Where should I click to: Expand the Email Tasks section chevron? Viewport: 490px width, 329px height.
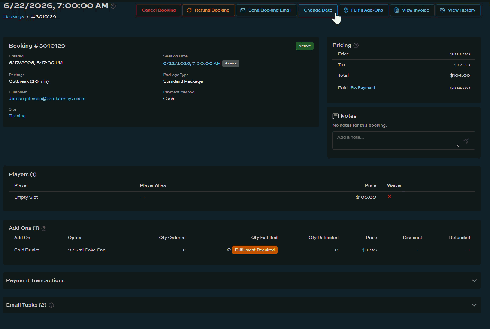pyautogui.click(x=474, y=305)
